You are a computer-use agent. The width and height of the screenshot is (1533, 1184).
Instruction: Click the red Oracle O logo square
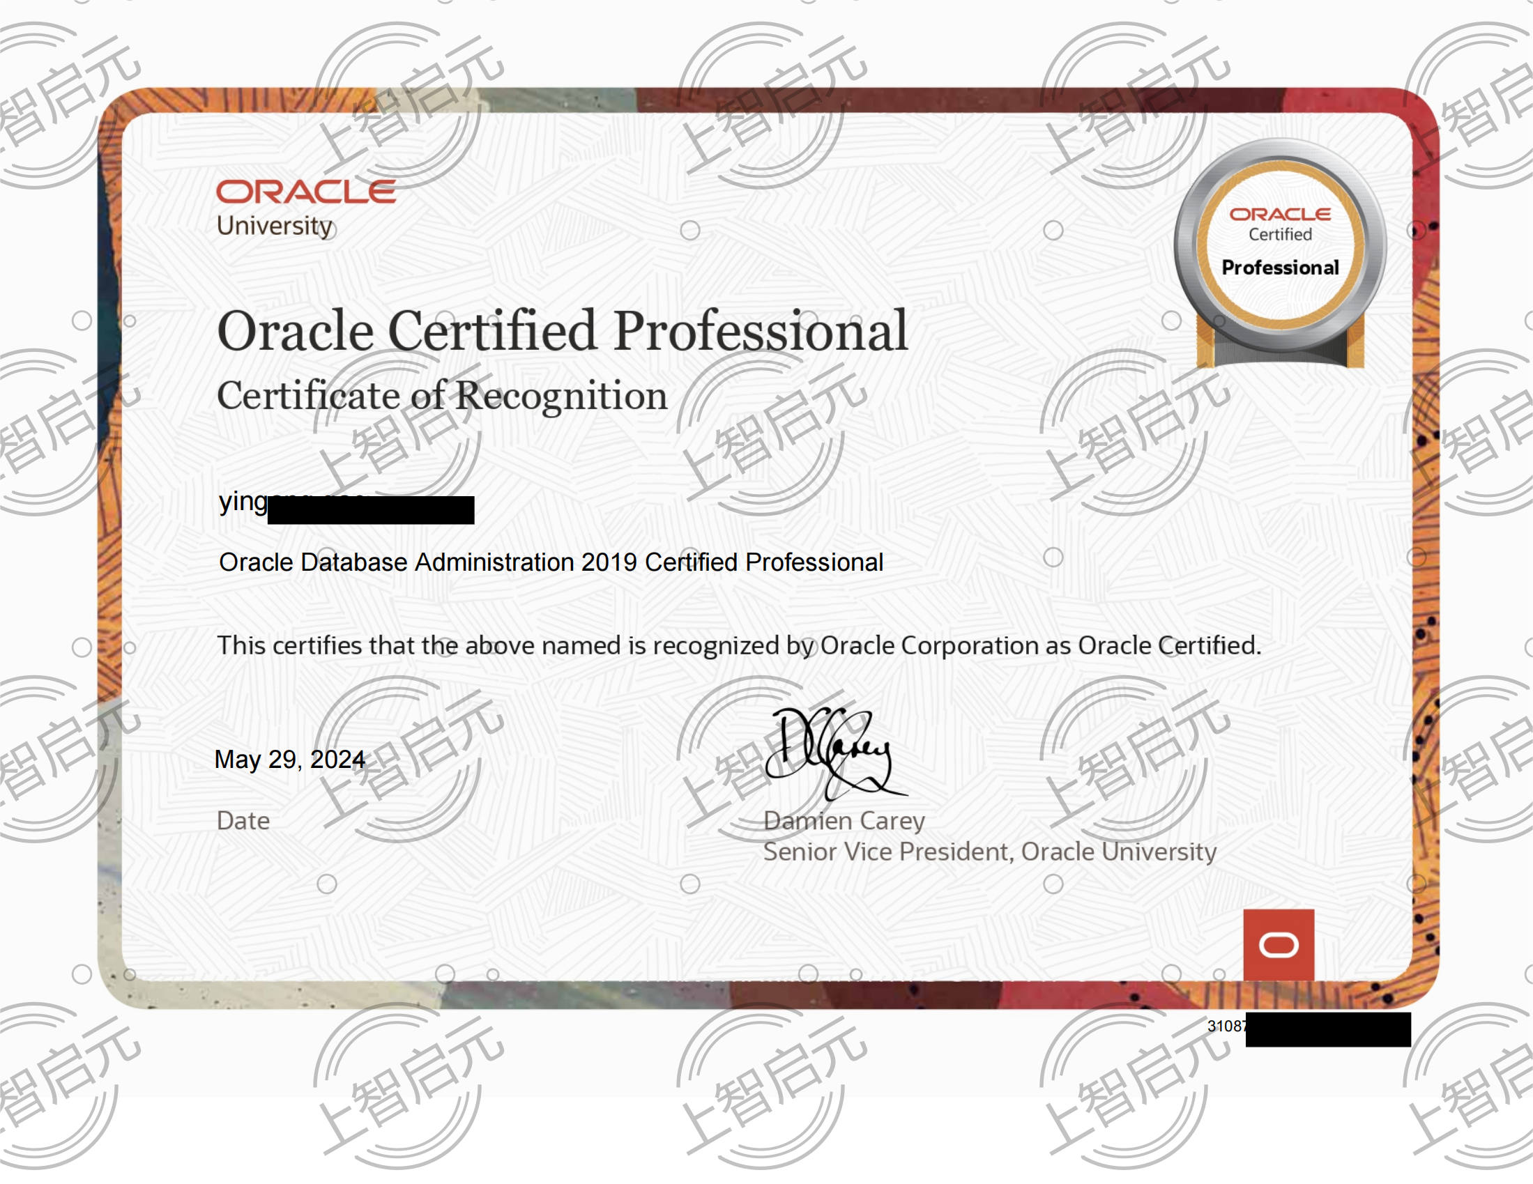tap(1279, 945)
